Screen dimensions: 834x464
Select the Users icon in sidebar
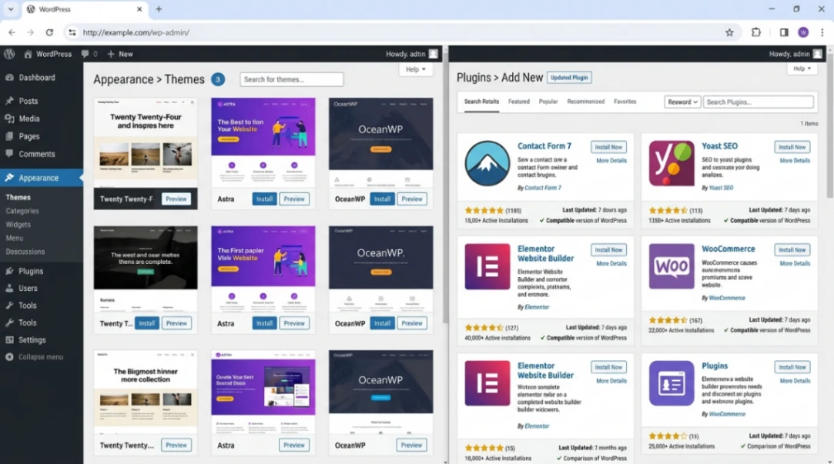coord(9,288)
